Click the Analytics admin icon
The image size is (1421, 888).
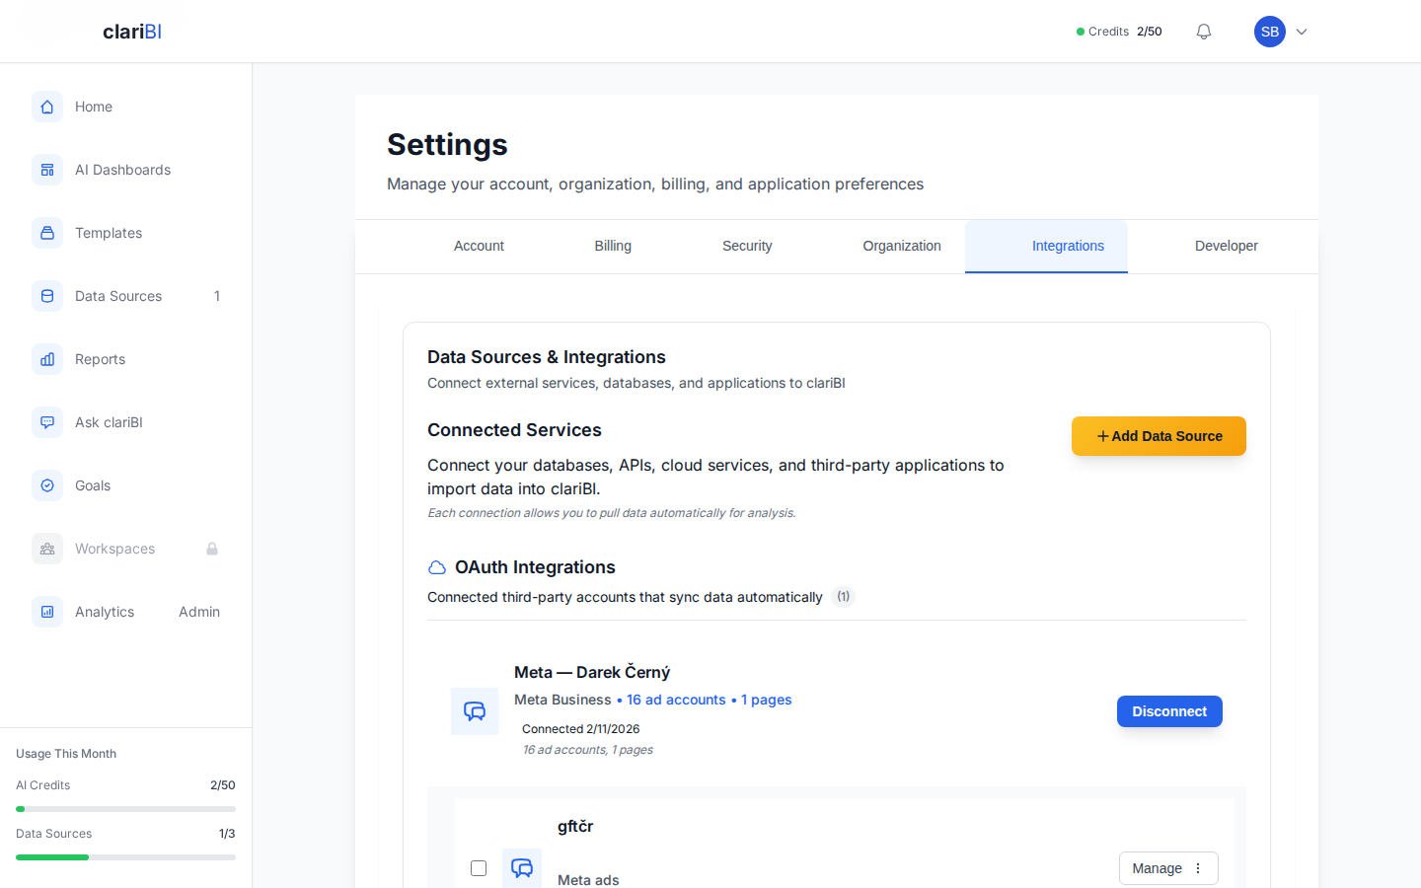pyautogui.click(x=47, y=612)
